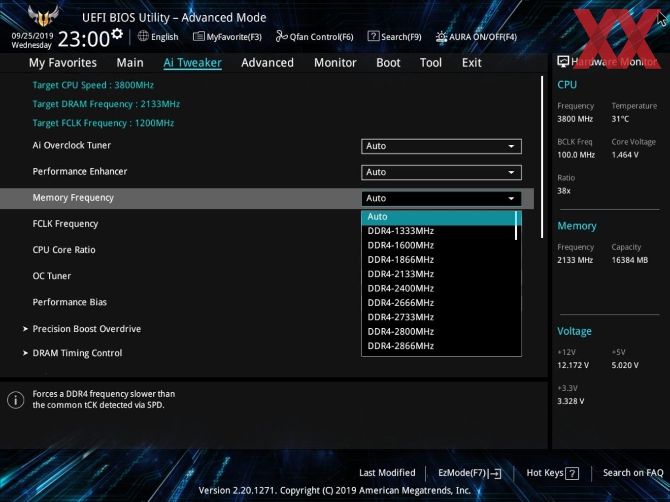Click Target FCLK Frequency : 1200MHz text
670x502 pixels.
[x=103, y=123]
